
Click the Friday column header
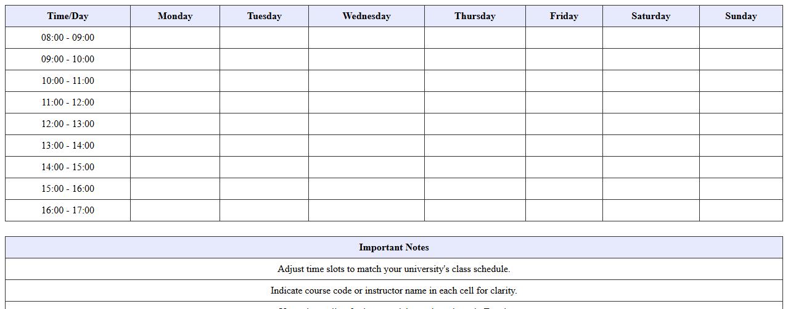[x=564, y=16]
